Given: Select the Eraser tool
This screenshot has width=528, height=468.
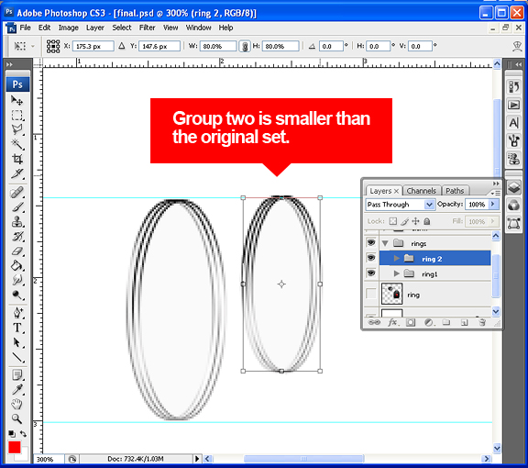Looking at the screenshot, I should coord(17,251).
